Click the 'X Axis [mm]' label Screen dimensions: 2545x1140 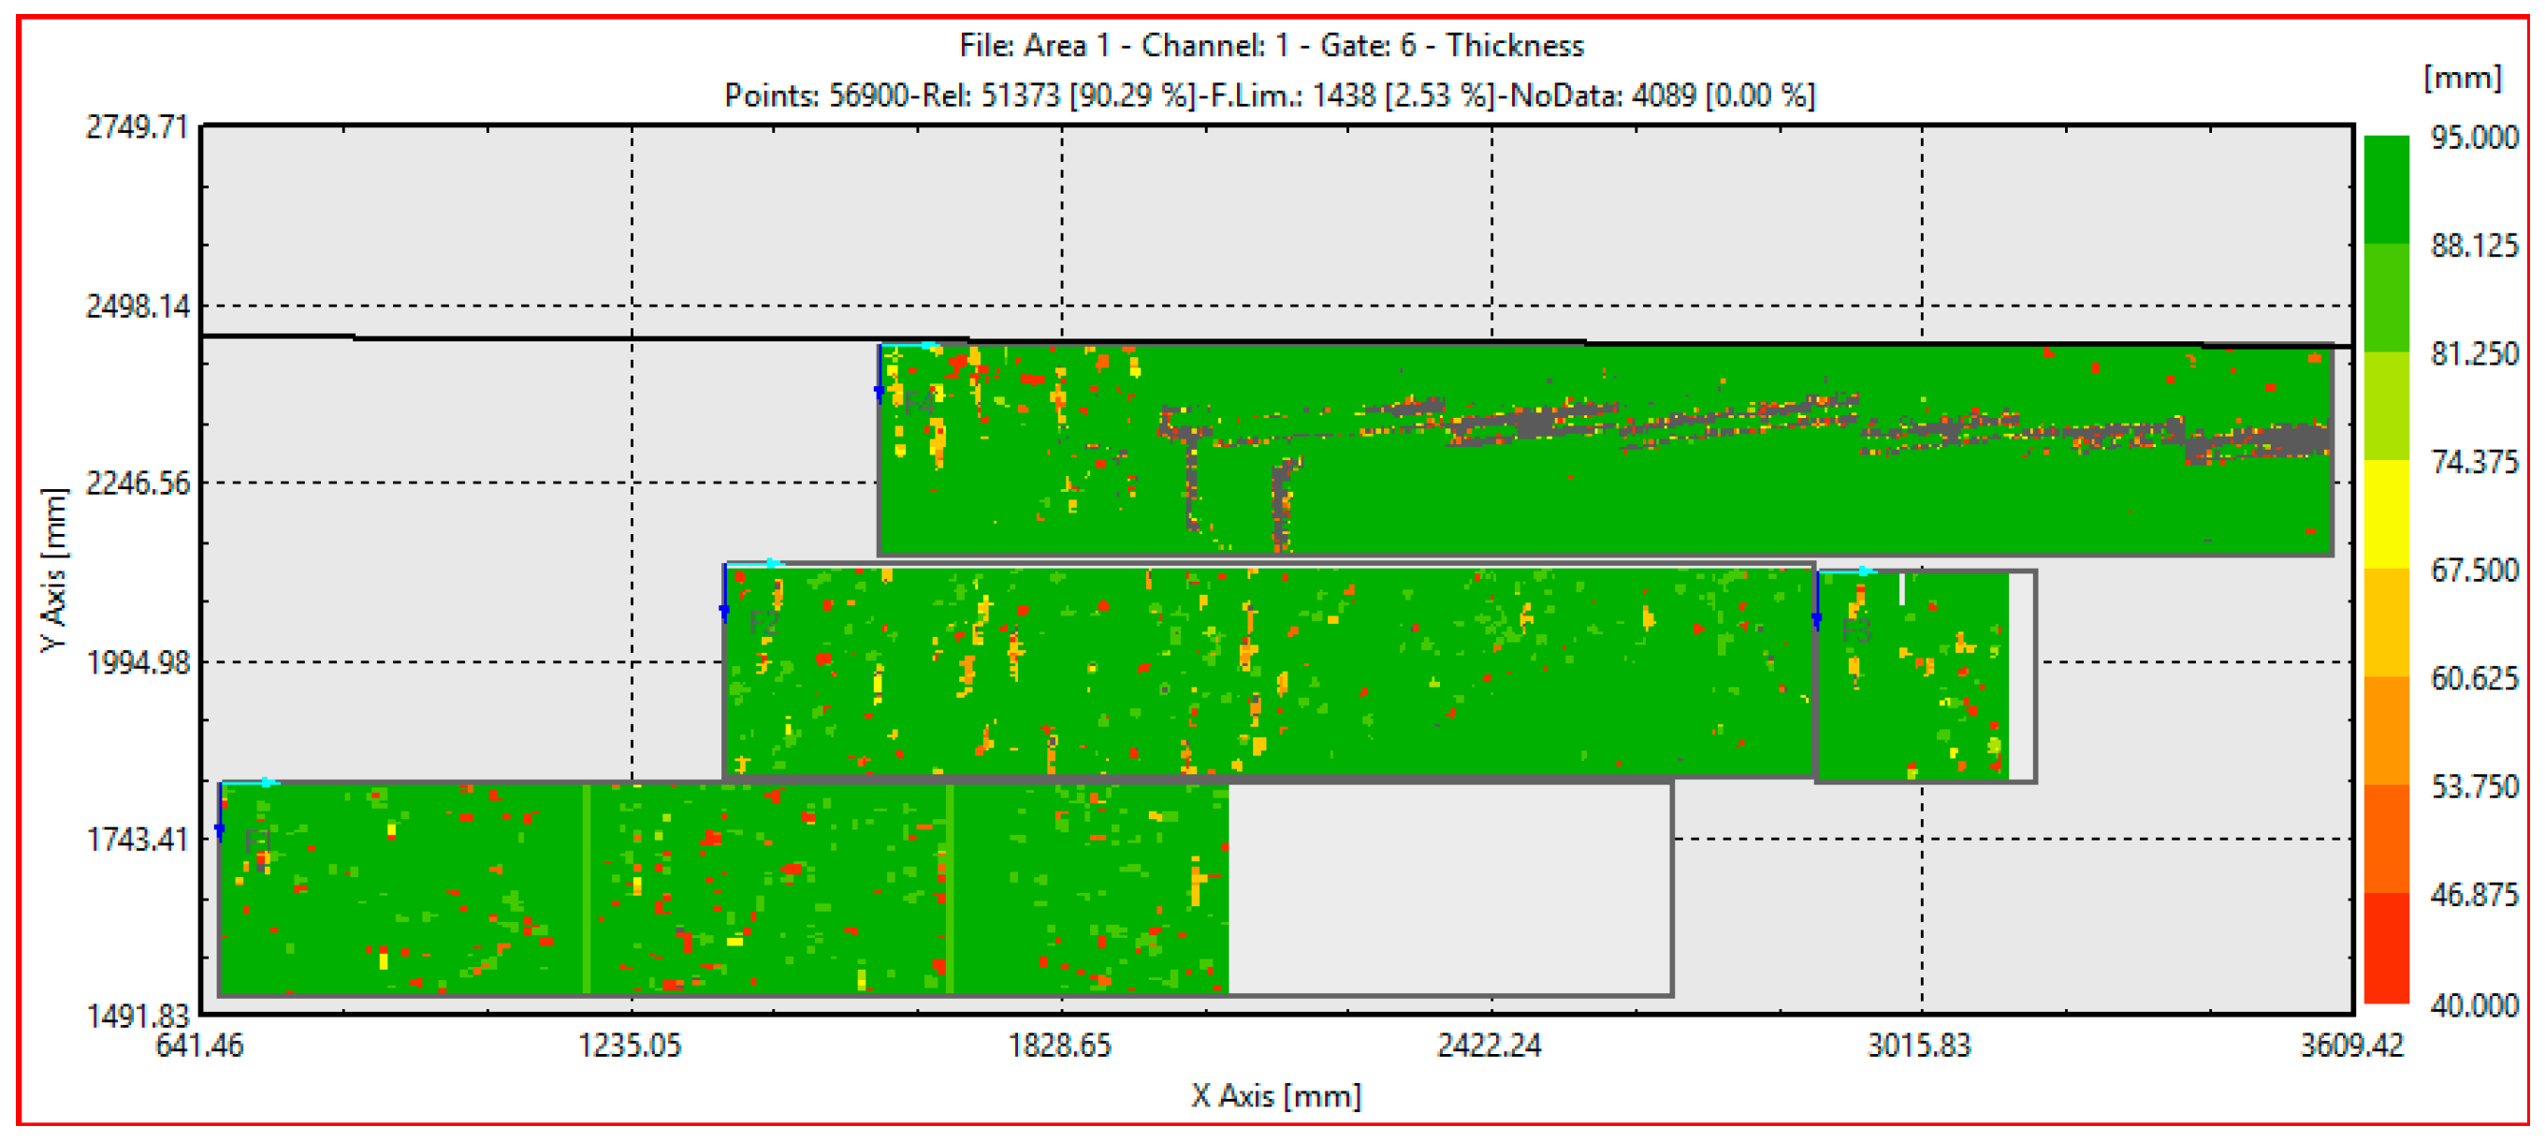[x=1275, y=1095]
